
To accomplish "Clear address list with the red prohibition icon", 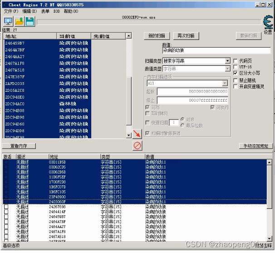I will (x=137, y=146).
